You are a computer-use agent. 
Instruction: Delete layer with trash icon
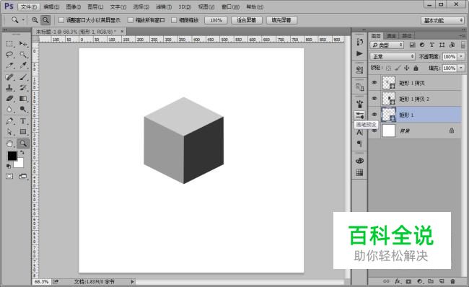(452, 281)
